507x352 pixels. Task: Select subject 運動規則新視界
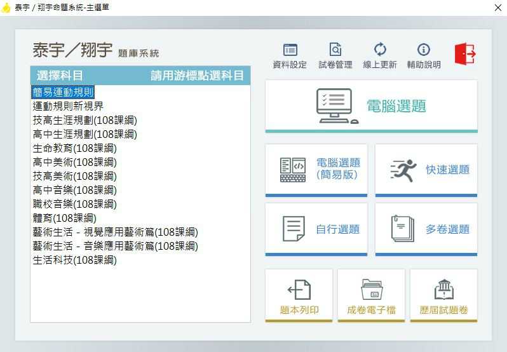(68, 106)
